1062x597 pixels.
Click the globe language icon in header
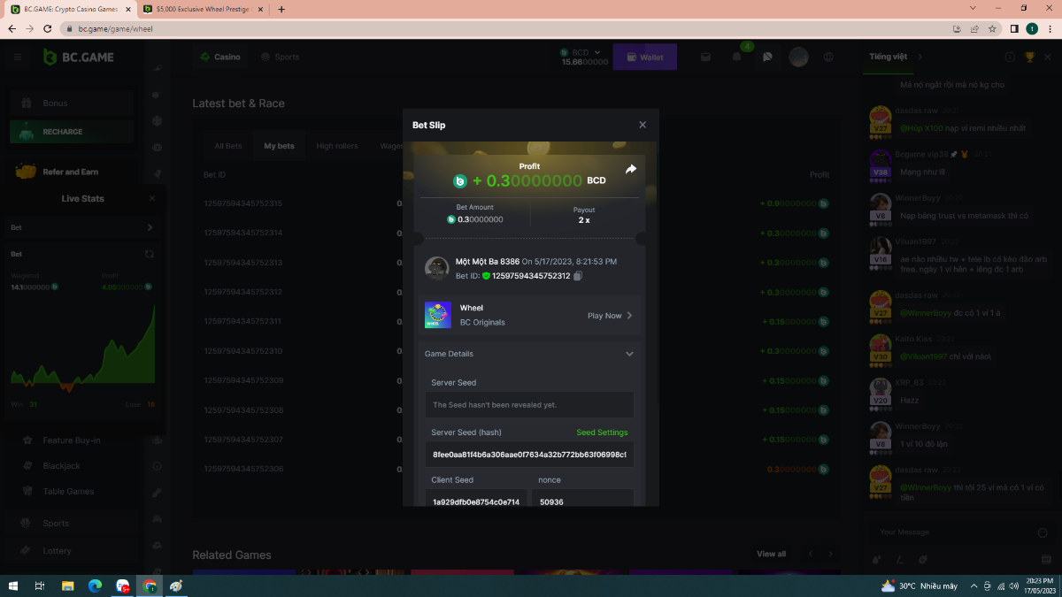[828, 57]
